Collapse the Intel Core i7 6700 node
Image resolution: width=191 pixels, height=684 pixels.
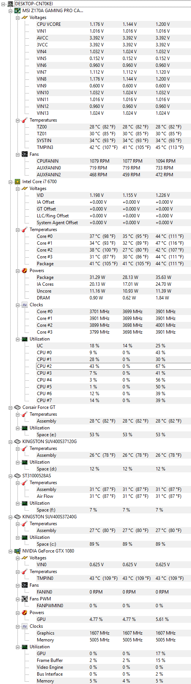click(11, 182)
